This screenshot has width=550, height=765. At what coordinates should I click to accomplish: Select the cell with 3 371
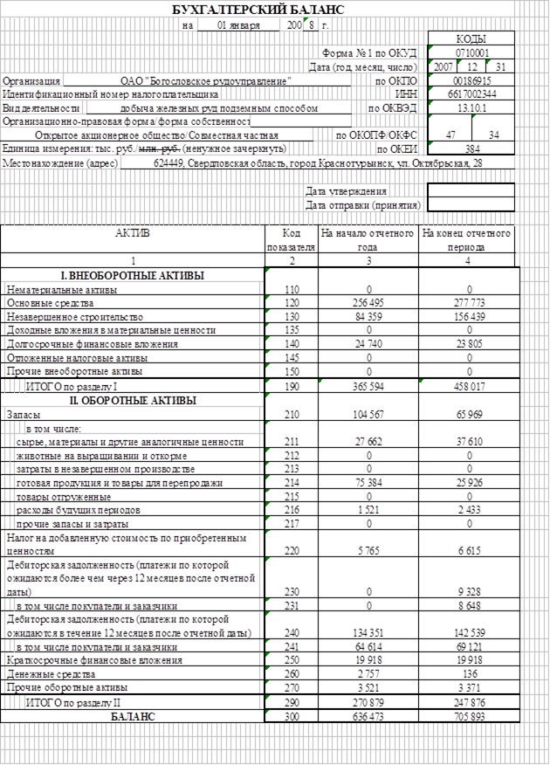[469, 687]
